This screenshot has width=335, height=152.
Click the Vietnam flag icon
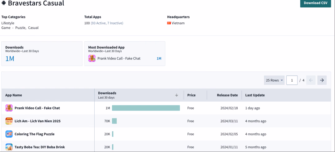click(169, 23)
